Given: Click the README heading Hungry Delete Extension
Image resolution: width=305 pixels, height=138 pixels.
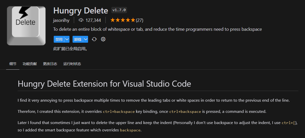Looking at the screenshot, I should 104,84.
